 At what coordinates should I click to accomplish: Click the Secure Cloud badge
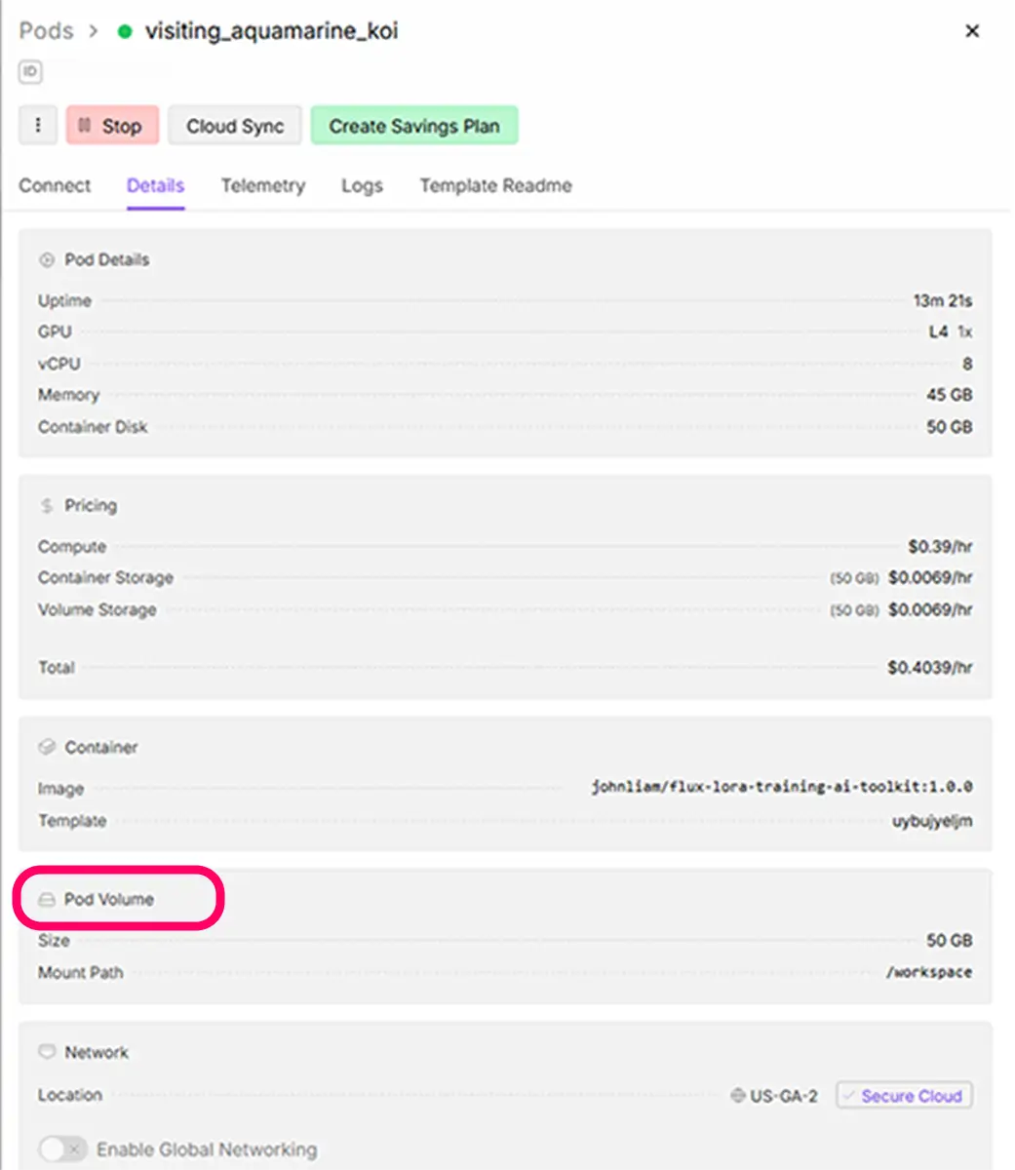pos(903,1096)
